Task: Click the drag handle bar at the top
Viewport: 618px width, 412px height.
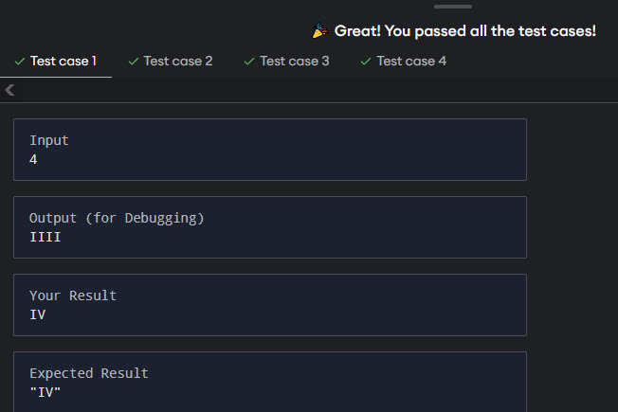Action: [x=452, y=7]
